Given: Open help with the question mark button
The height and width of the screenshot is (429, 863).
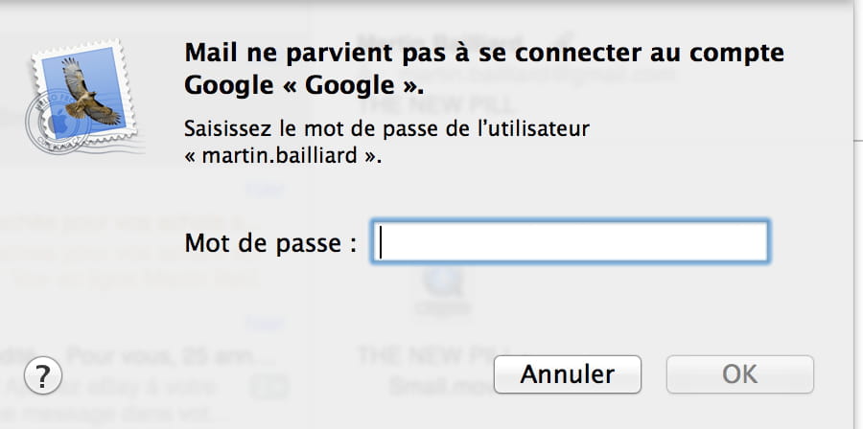Looking at the screenshot, I should click(x=42, y=373).
